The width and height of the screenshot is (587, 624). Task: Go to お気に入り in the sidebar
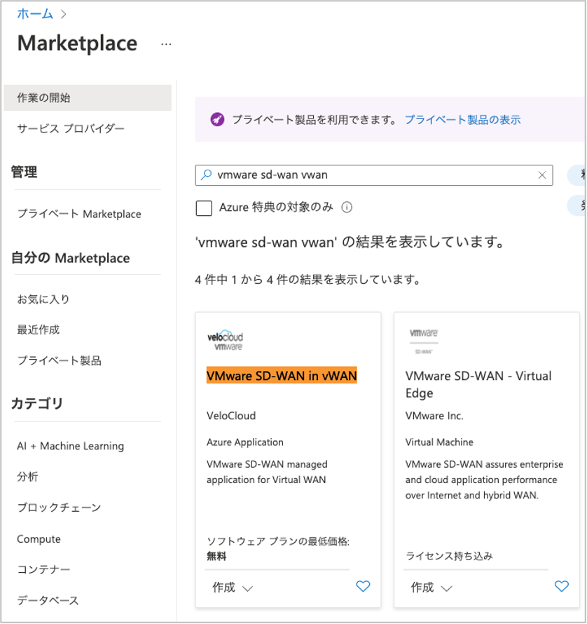[43, 299]
